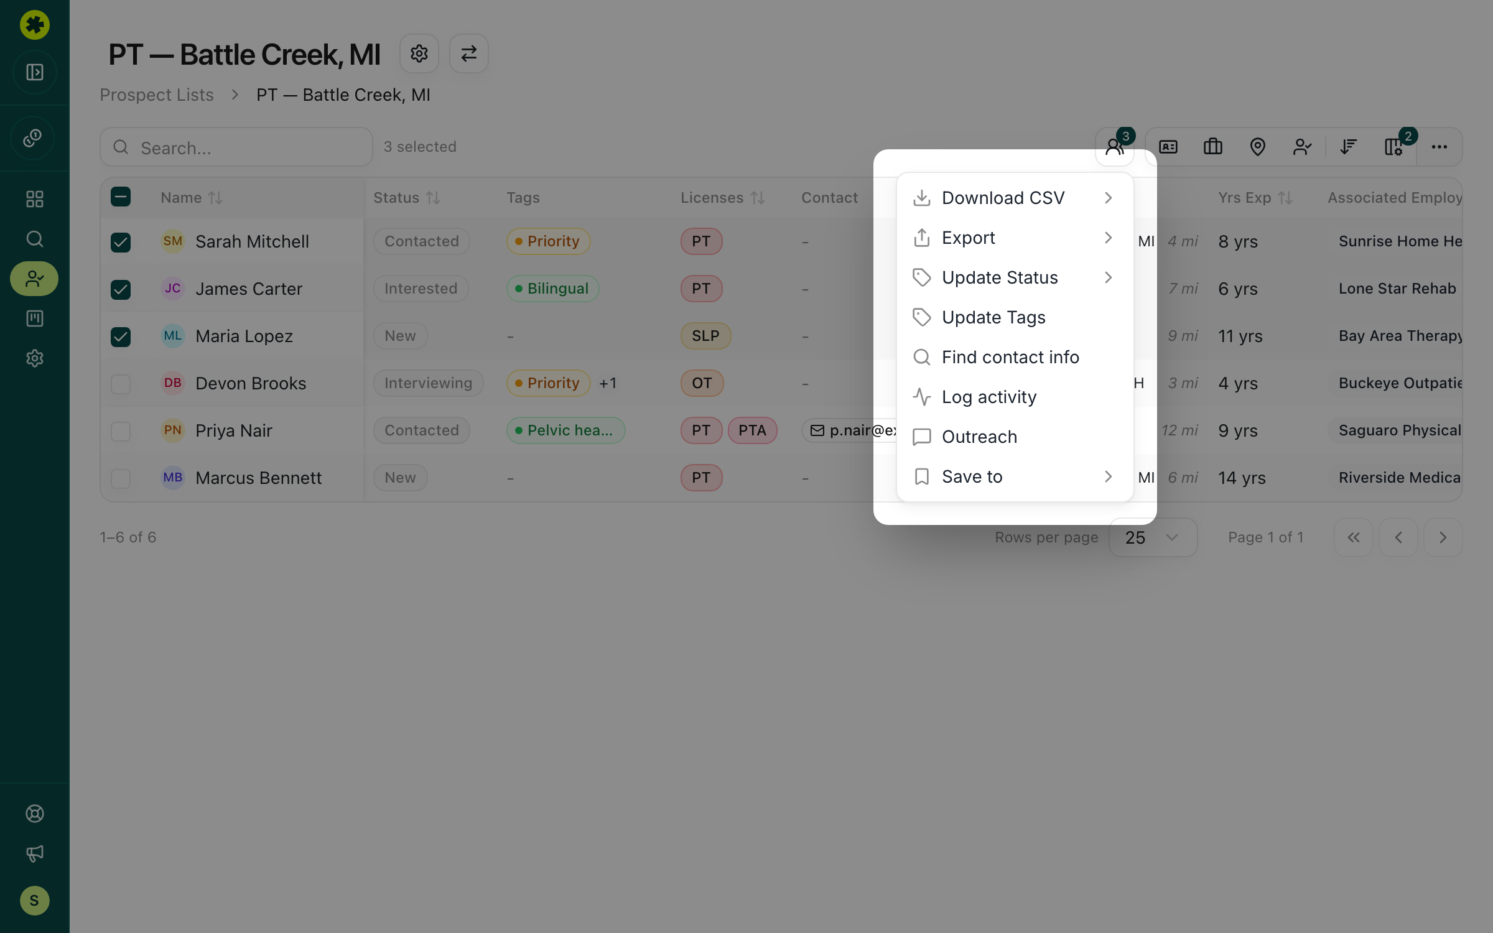
Task: Check Marcus Bennett's row checkbox
Action: [121, 478]
